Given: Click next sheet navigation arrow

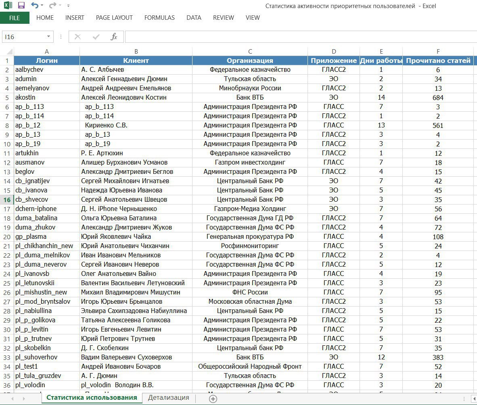Looking at the screenshot, I should pos(24,399).
